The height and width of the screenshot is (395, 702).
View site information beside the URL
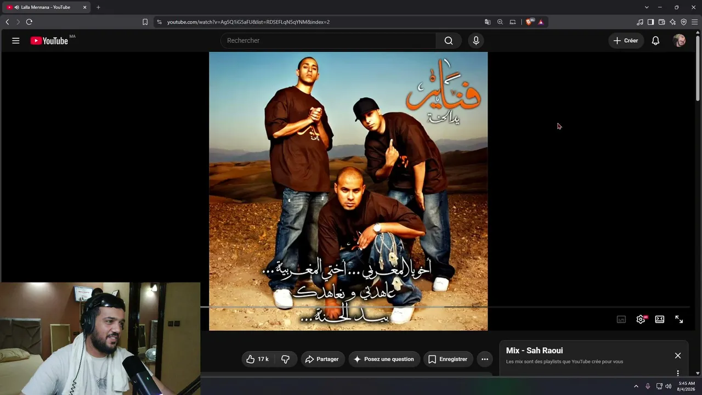(x=159, y=22)
